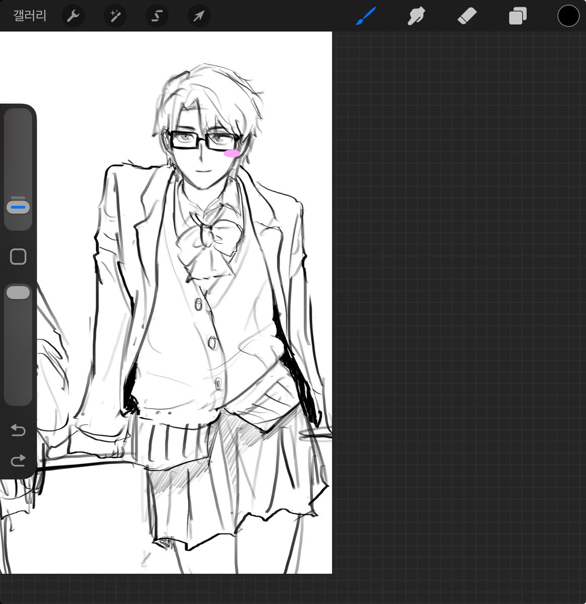Open the 갤러리 gallery
The height and width of the screenshot is (604, 586).
click(30, 16)
